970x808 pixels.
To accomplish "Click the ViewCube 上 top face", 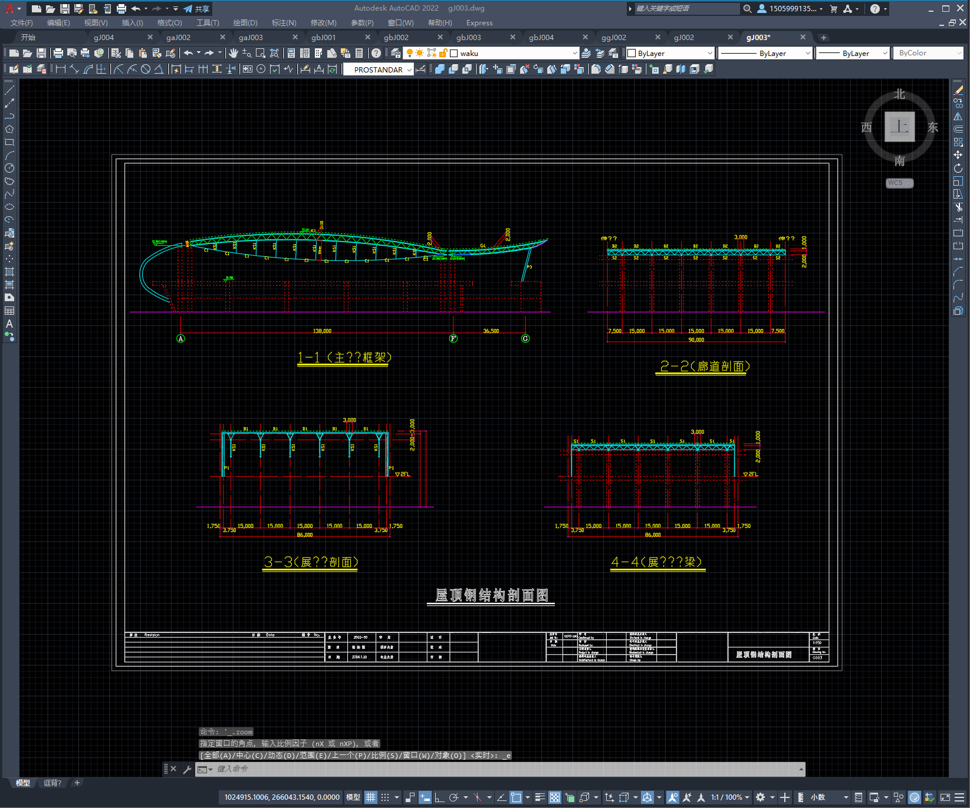I will point(900,127).
